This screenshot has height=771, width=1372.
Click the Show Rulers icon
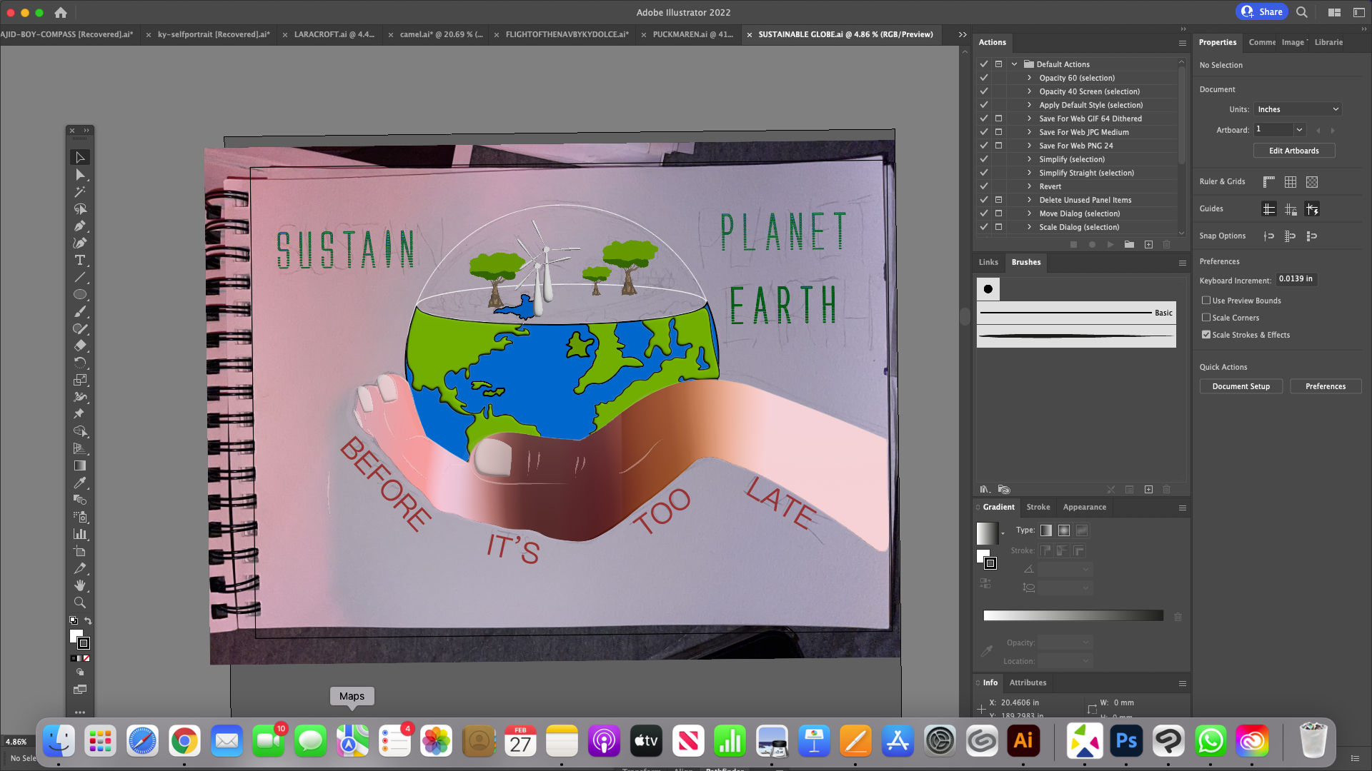coord(1269,182)
